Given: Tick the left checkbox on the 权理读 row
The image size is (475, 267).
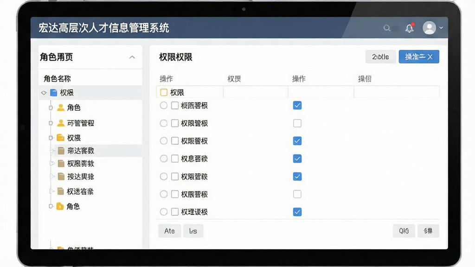Looking at the screenshot, I should 175,212.
